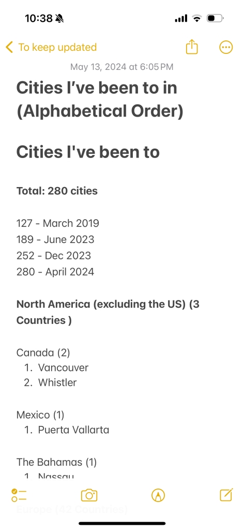The image size is (244, 530).
Task: Tap the Total: 280 cities line
Action: (x=57, y=191)
